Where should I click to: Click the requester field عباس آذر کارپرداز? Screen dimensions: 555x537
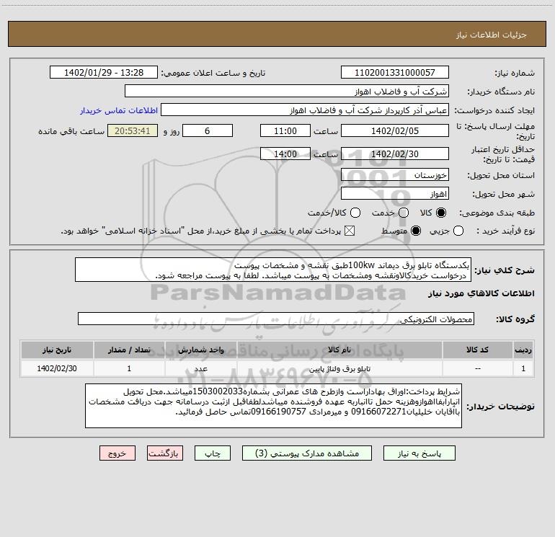coord(305,110)
